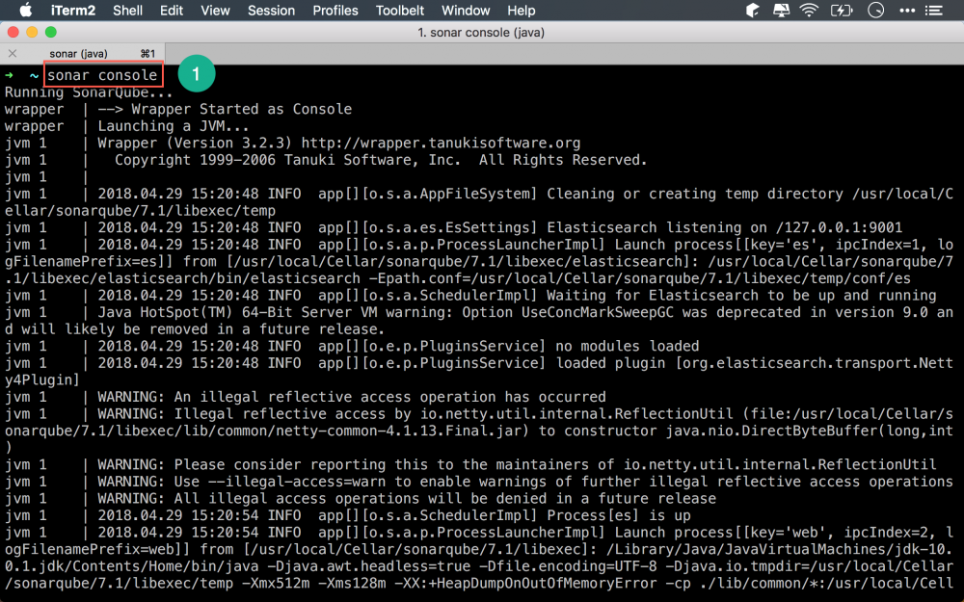
Task: Click the green prompt arrow
Action: pyautogui.click(x=9, y=75)
